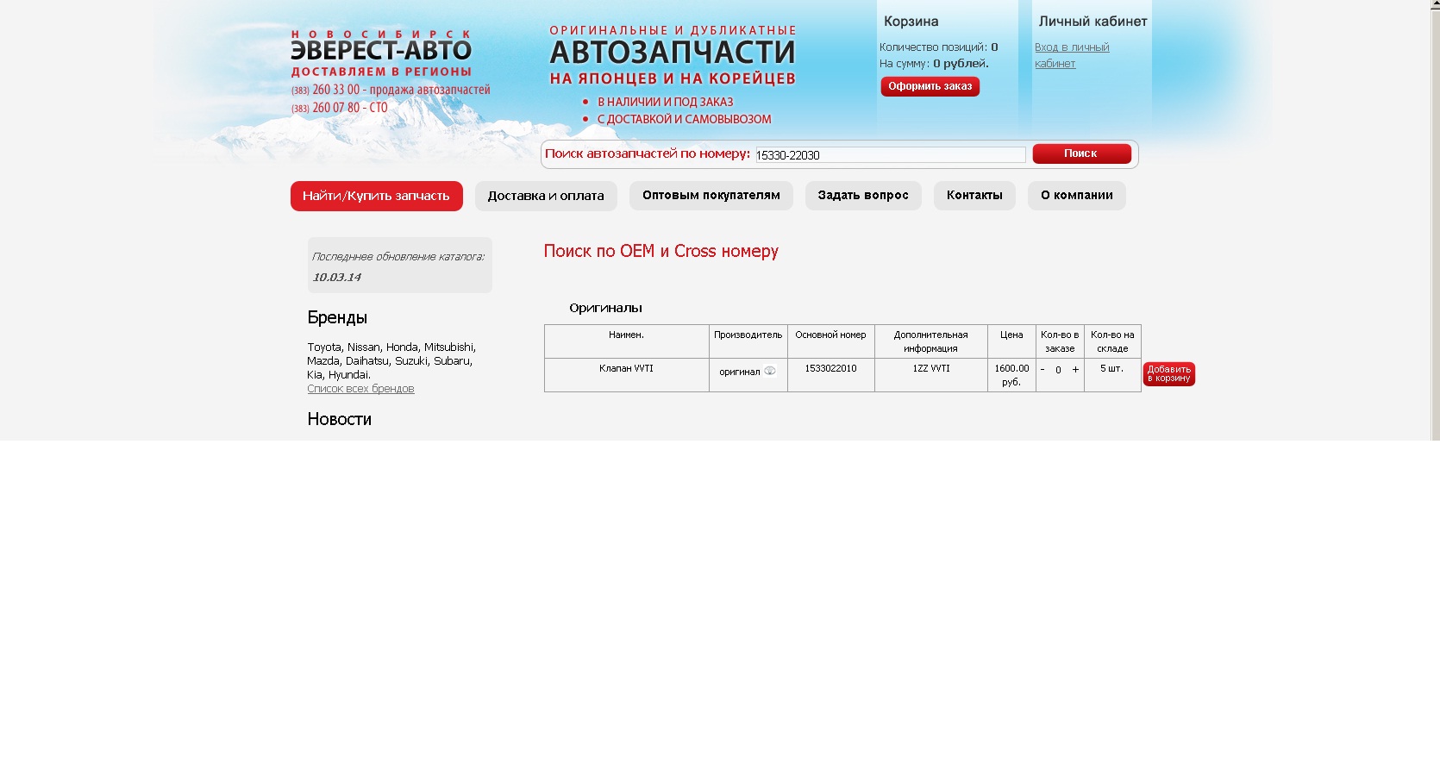The image size is (1440, 776).
Task: Click the Поиск по OEM и Cross номеру heading
Action: coord(661,251)
